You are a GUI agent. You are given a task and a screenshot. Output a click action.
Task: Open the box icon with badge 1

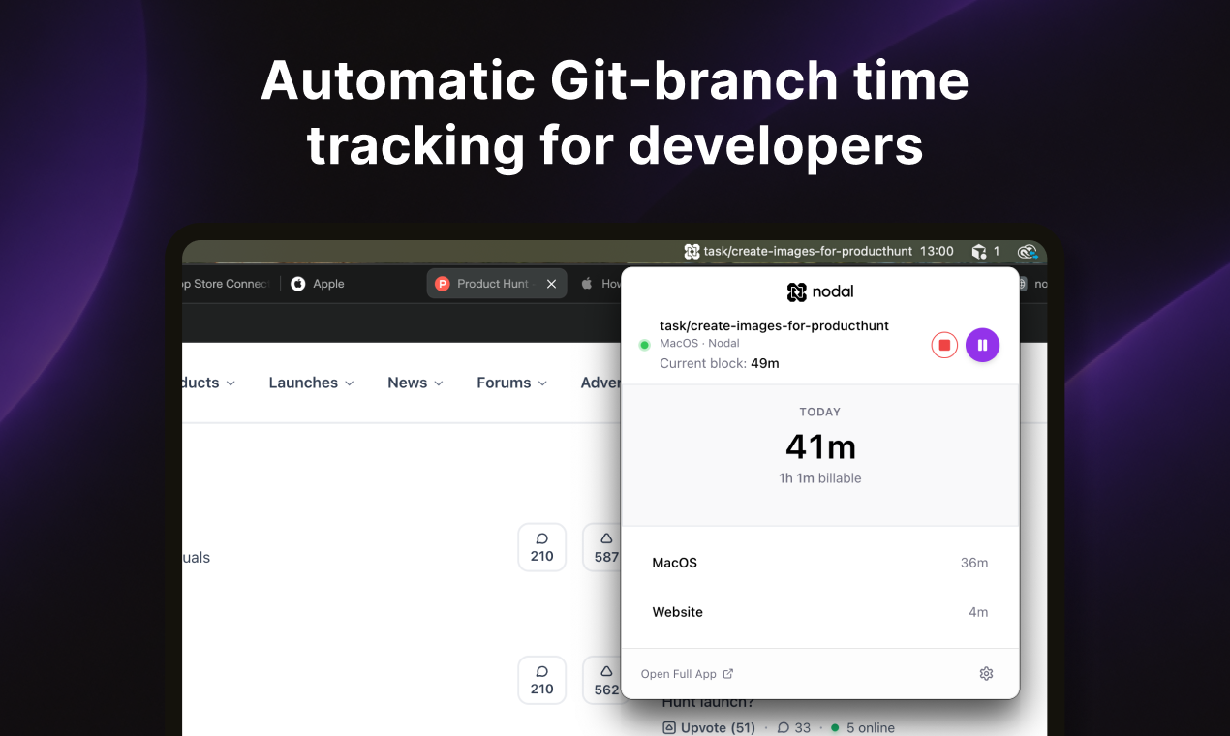pos(985,251)
